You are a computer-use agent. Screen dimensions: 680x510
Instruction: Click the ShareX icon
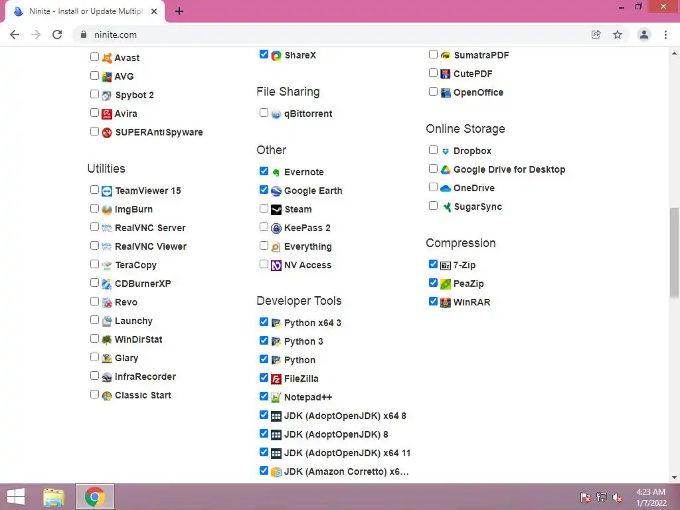point(276,56)
